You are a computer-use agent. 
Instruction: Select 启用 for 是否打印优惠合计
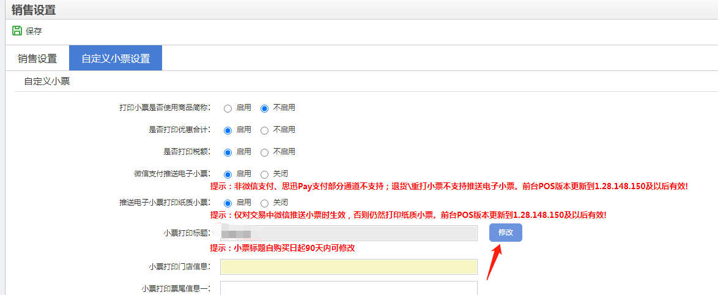point(228,130)
